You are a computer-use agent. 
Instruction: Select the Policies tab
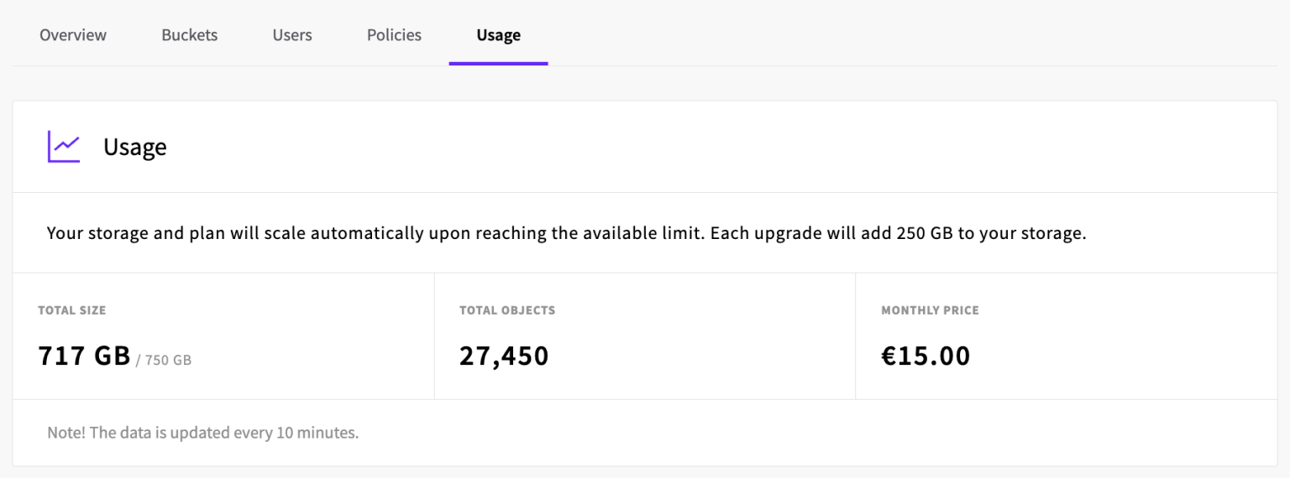(394, 35)
